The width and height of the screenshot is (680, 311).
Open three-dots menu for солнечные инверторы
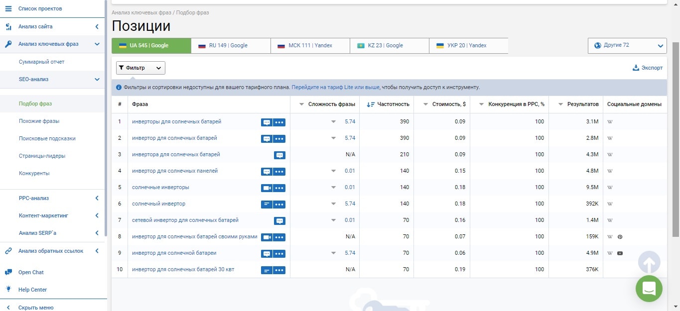[279, 188]
